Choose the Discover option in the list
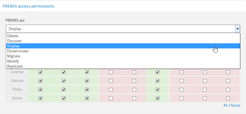 pyautogui.click(x=14, y=41)
